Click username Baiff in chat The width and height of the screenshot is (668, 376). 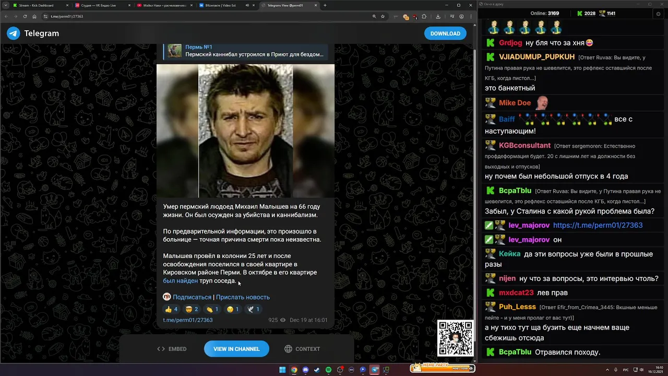click(x=507, y=119)
